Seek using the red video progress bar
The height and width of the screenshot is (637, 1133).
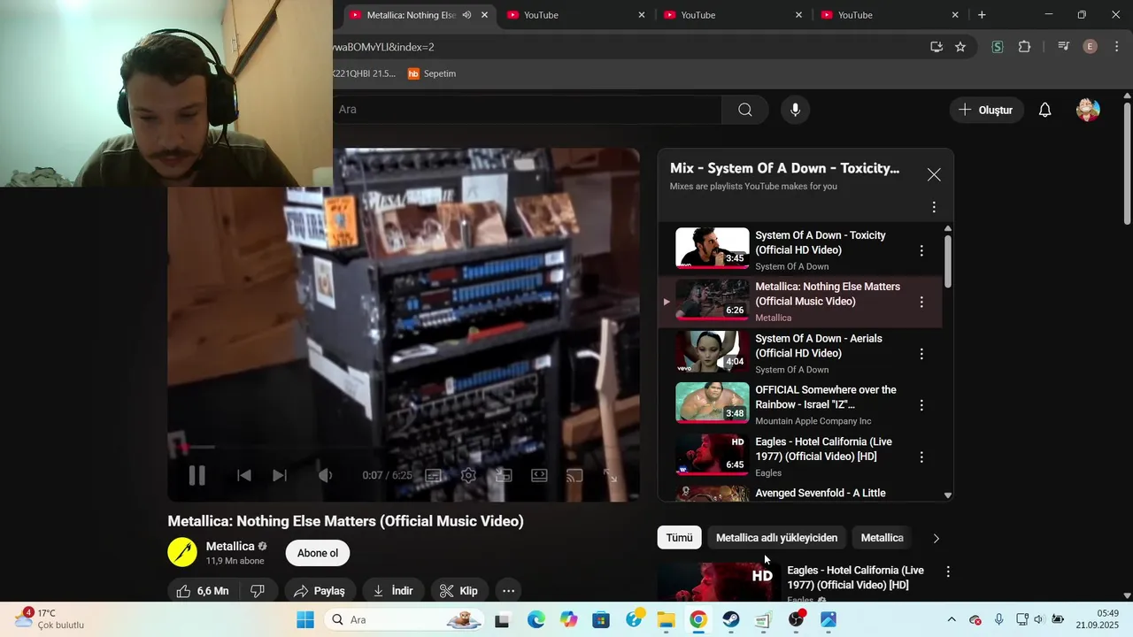[x=403, y=447]
